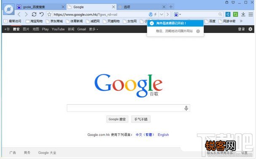The width and height of the screenshot is (256, 159).
Task: Click the browser logo avatar icon
Action: pos(9,9)
